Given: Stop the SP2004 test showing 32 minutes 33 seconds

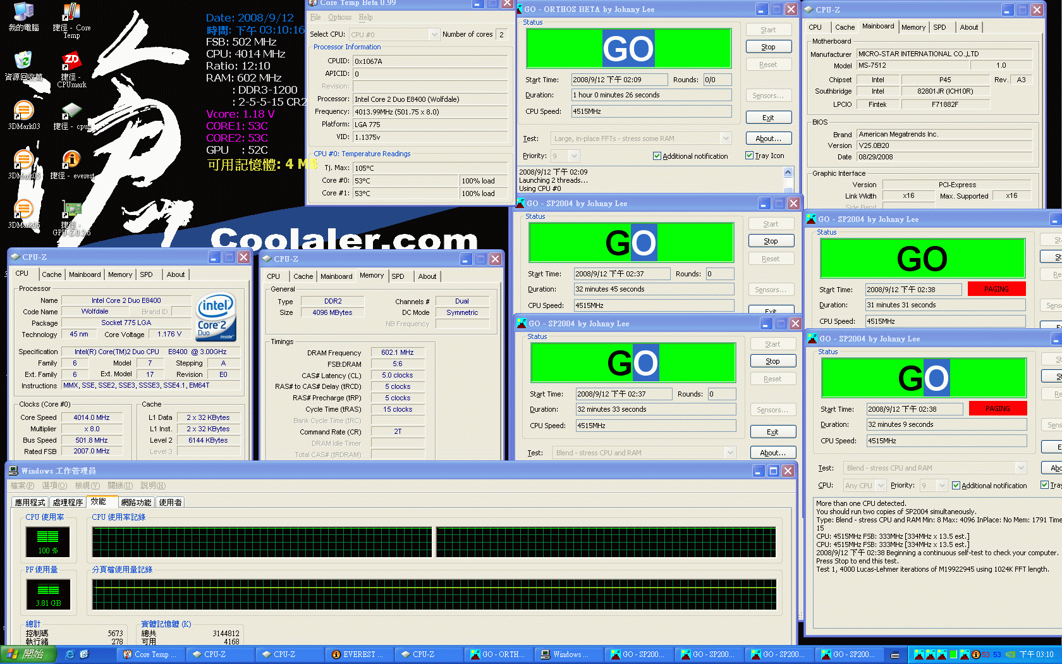Looking at the screenshot, I should pos(772,361).
